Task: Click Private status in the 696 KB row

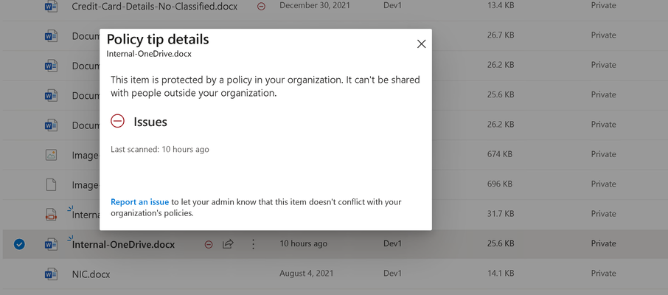Action: (603, 184)
